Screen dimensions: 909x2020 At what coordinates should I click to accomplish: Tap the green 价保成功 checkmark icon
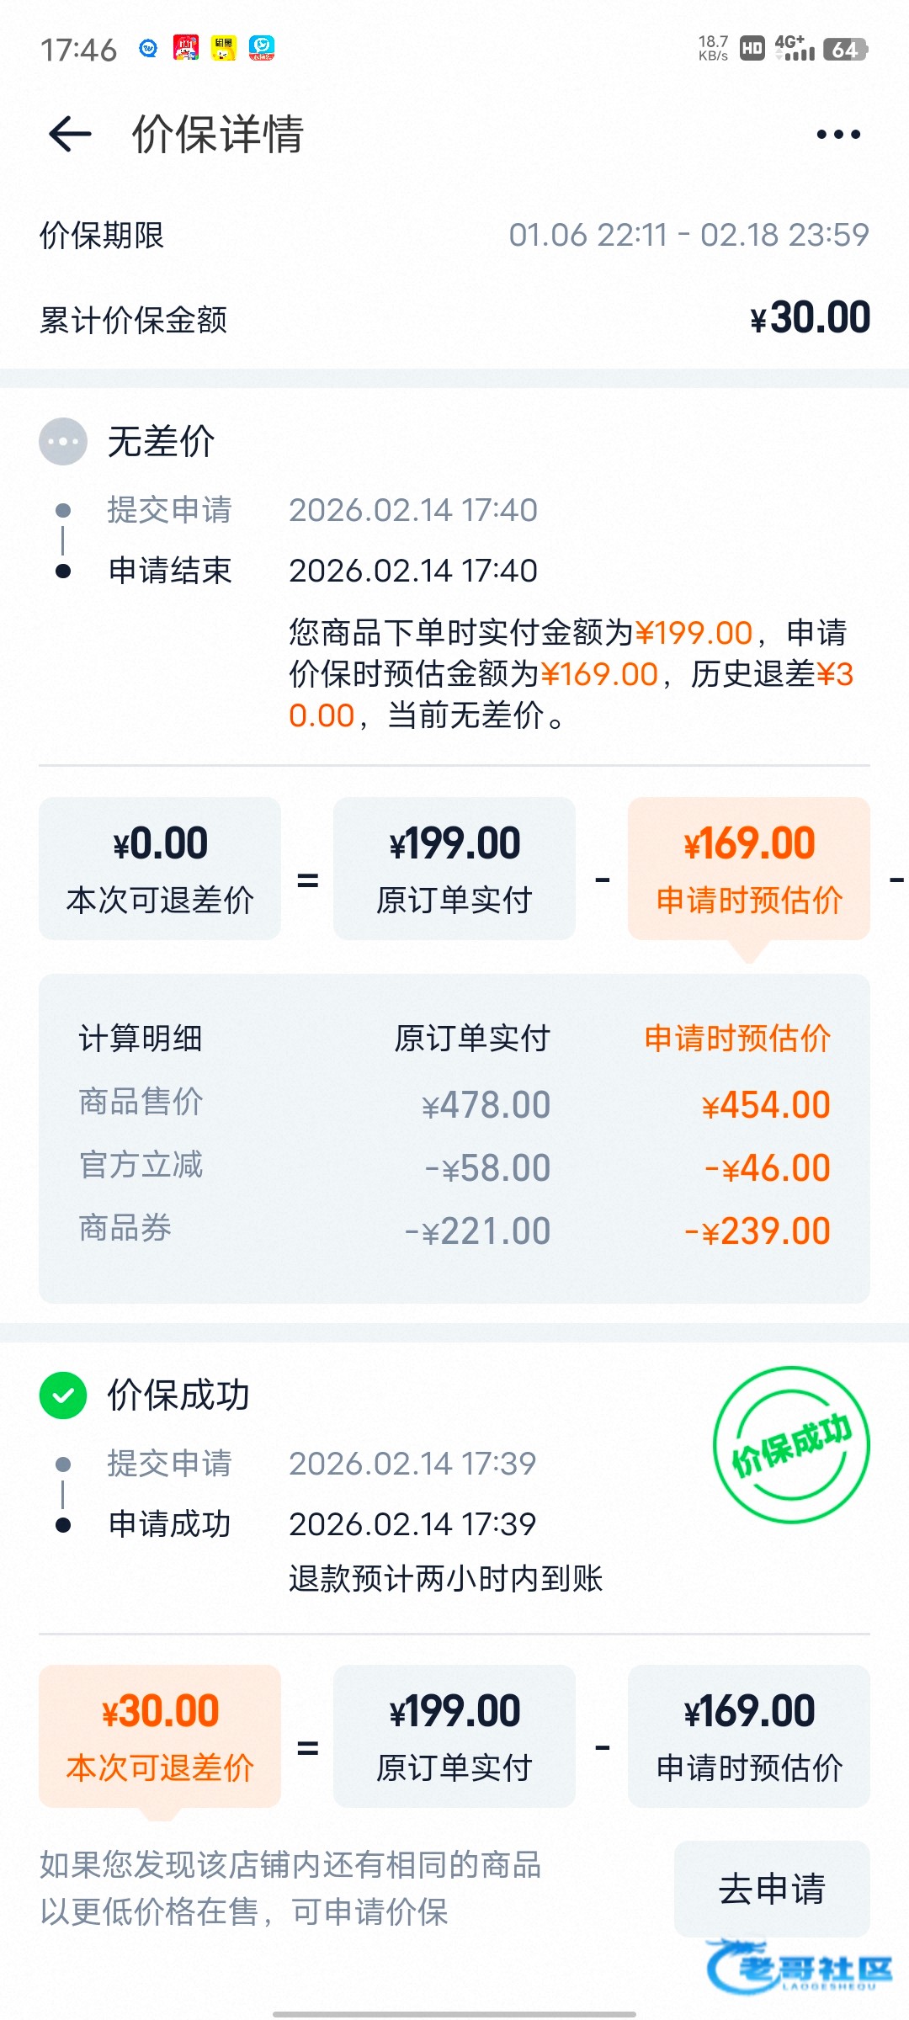tap(63, 1395)
